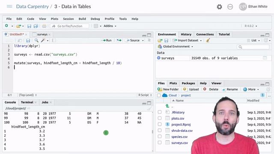The width and height of the screenshot is (274, 154).
Task: Open the R 4.0.2 version dropdown
Action: [251, 26]
